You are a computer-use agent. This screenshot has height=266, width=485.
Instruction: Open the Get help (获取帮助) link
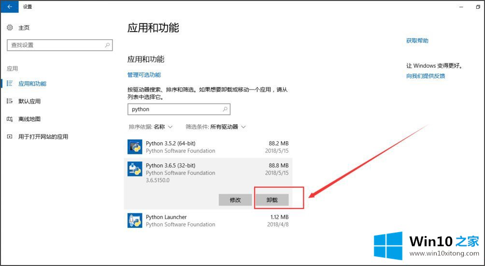click(x=417, y=41)
